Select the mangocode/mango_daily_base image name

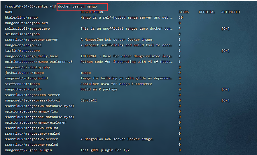tap(32, 56)
